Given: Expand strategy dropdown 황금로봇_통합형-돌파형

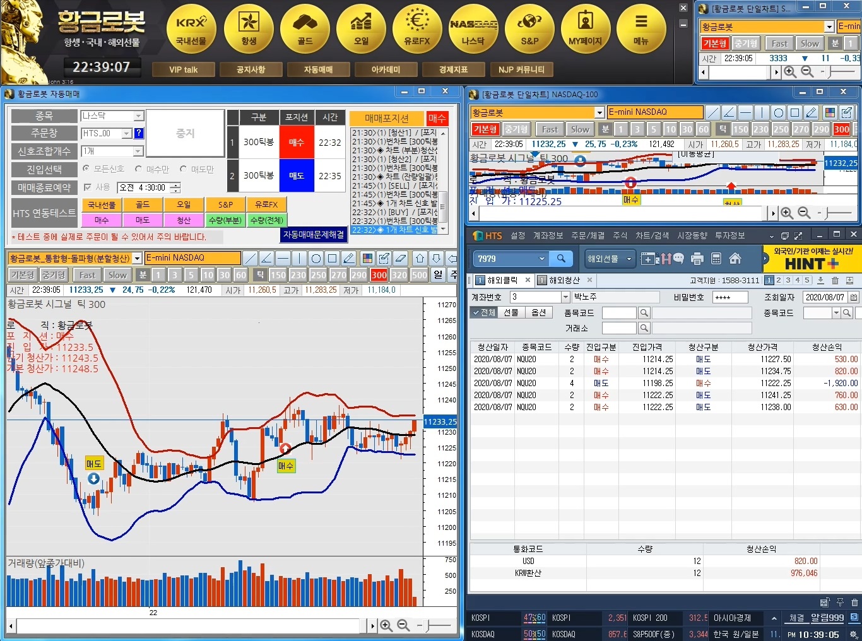Looking at the screenshot, I should coord(137,258).
